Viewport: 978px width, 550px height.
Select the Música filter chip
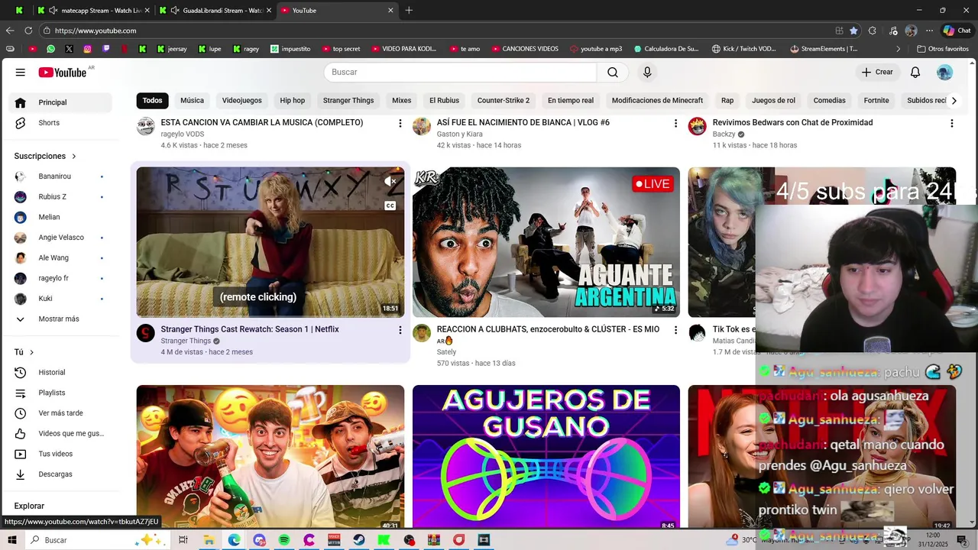click(x=192, y=100)
